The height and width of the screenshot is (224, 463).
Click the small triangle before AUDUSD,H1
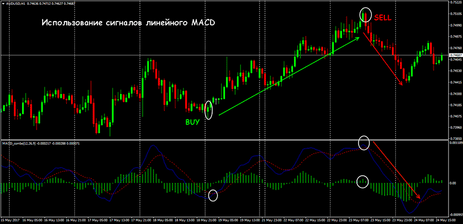pos(3,4)
